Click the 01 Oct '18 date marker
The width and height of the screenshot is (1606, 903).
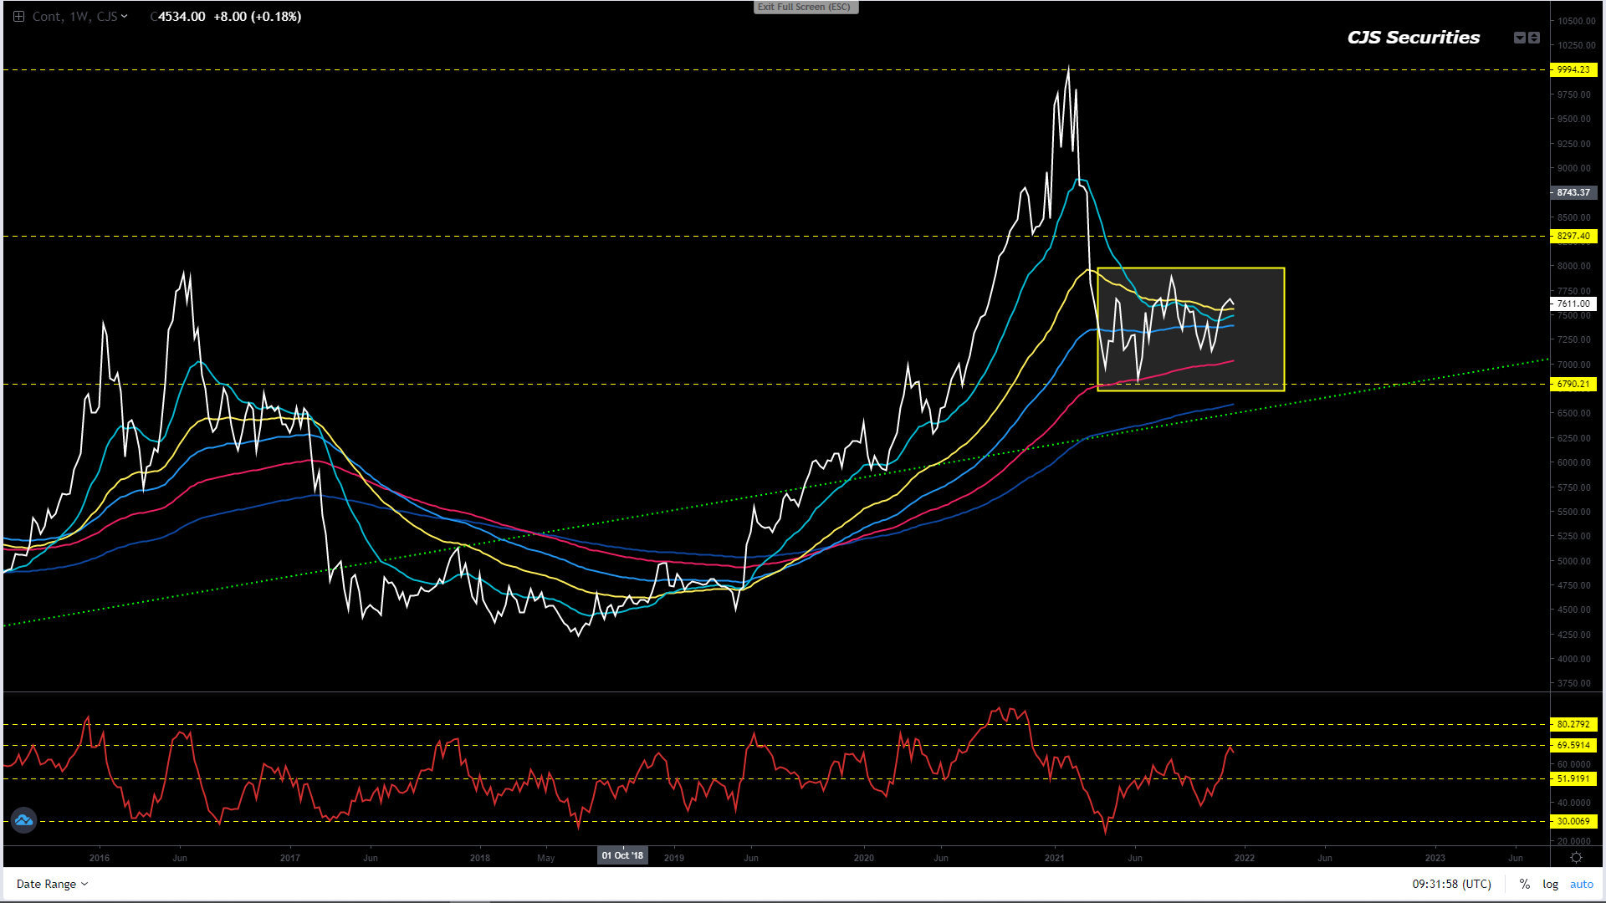click(x=622, y=855)
